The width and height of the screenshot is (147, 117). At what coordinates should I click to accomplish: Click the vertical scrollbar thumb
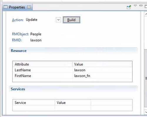[x=146, y=78]
